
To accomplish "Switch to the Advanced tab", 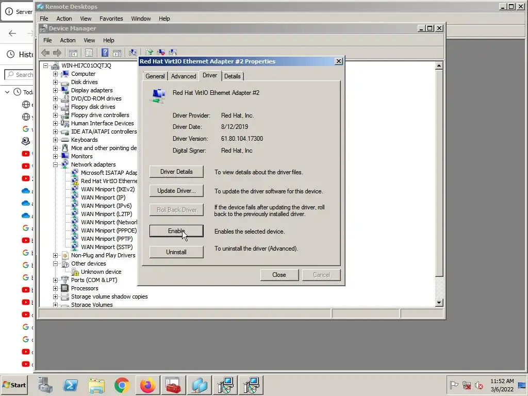I will tap(184, 76).
